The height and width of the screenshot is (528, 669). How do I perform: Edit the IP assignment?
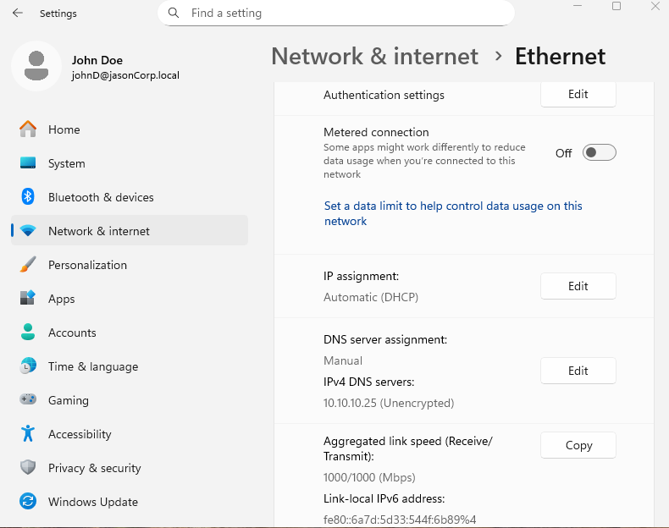(578, 286)
